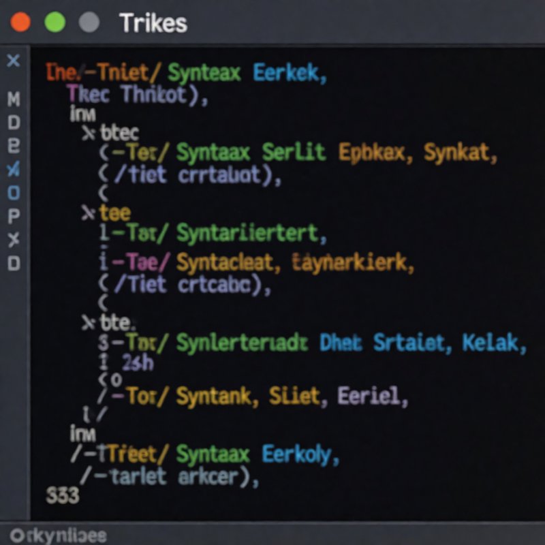Screen dimensions: 545x545
Task: Click the 'Orkynlioee' status bar label
Action: tap(59, 535)
